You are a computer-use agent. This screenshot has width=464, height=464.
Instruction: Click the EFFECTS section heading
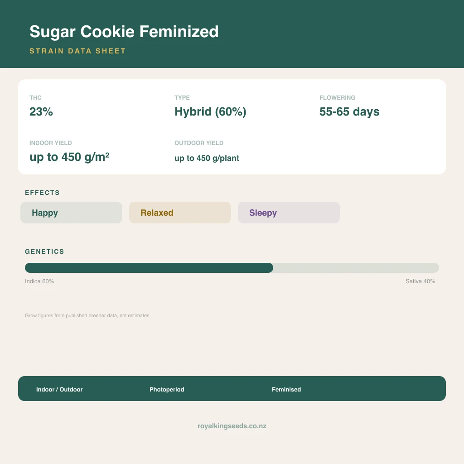42,193
